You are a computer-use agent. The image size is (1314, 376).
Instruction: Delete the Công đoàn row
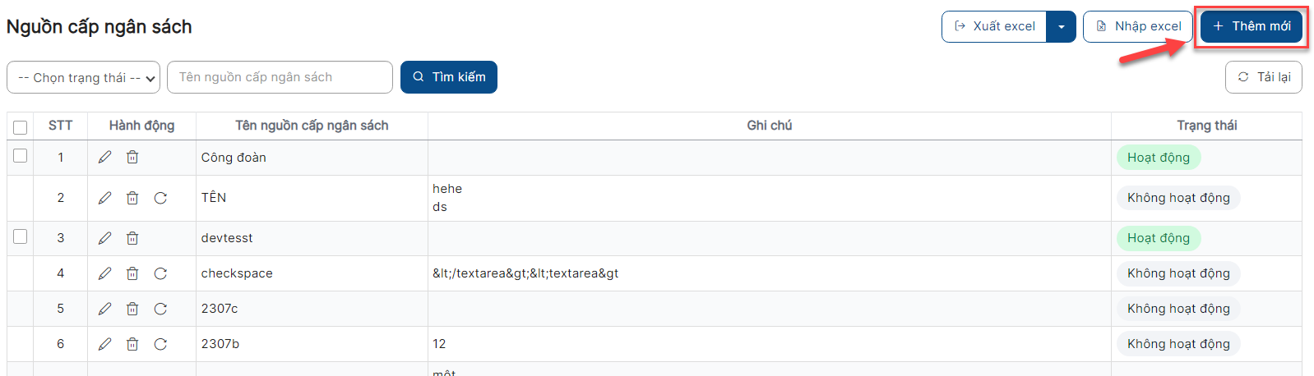132,157
